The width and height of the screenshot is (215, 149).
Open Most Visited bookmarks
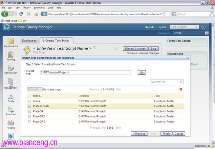tap(9, 21)
